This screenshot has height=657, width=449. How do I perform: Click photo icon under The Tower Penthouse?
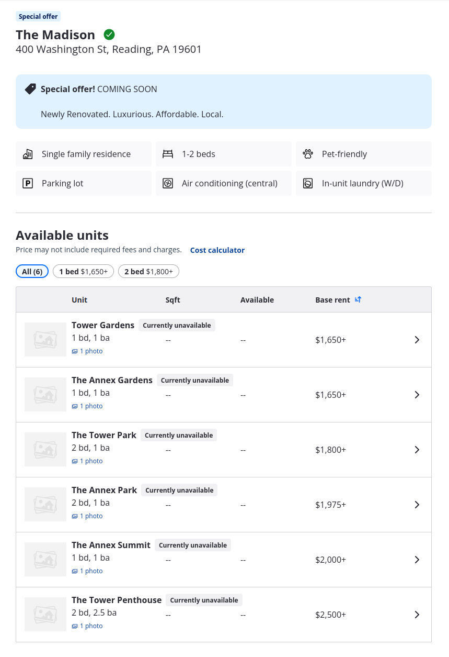tap(75, 626)
